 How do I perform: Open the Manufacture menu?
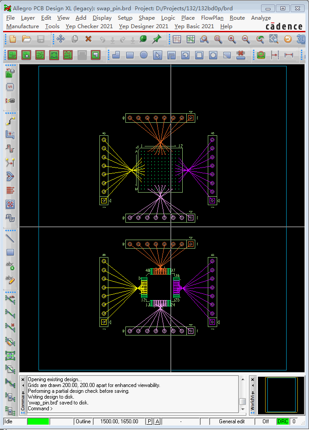22,26
